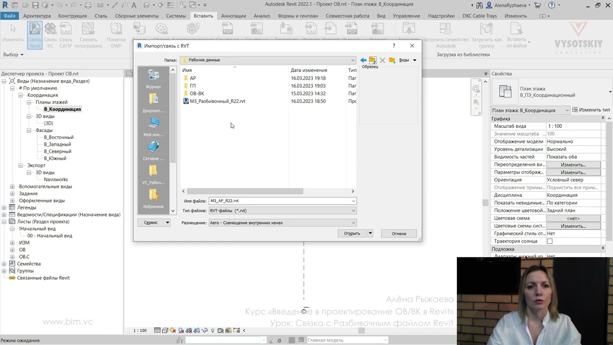Open the Сетевое network place in dialog sidebar
The image size is (613, 345).
[153, 151]
